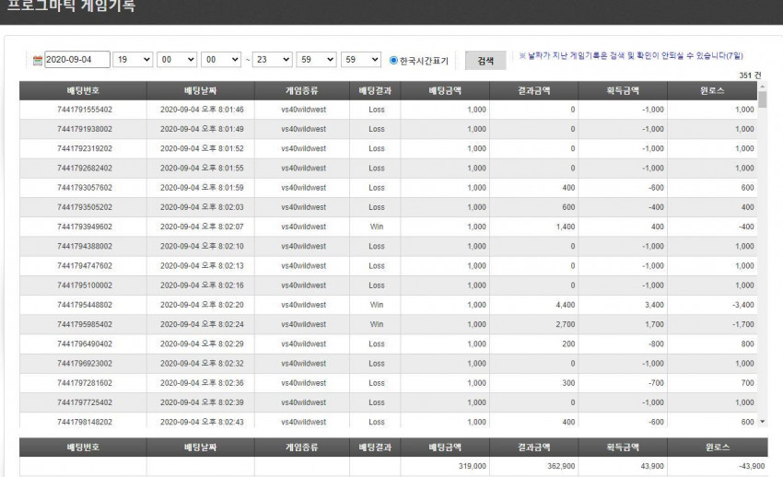The height and width of the screenshot is (477, 783).
Task: Click the date field 2020-09-04
Action: [x=77, y=59]
